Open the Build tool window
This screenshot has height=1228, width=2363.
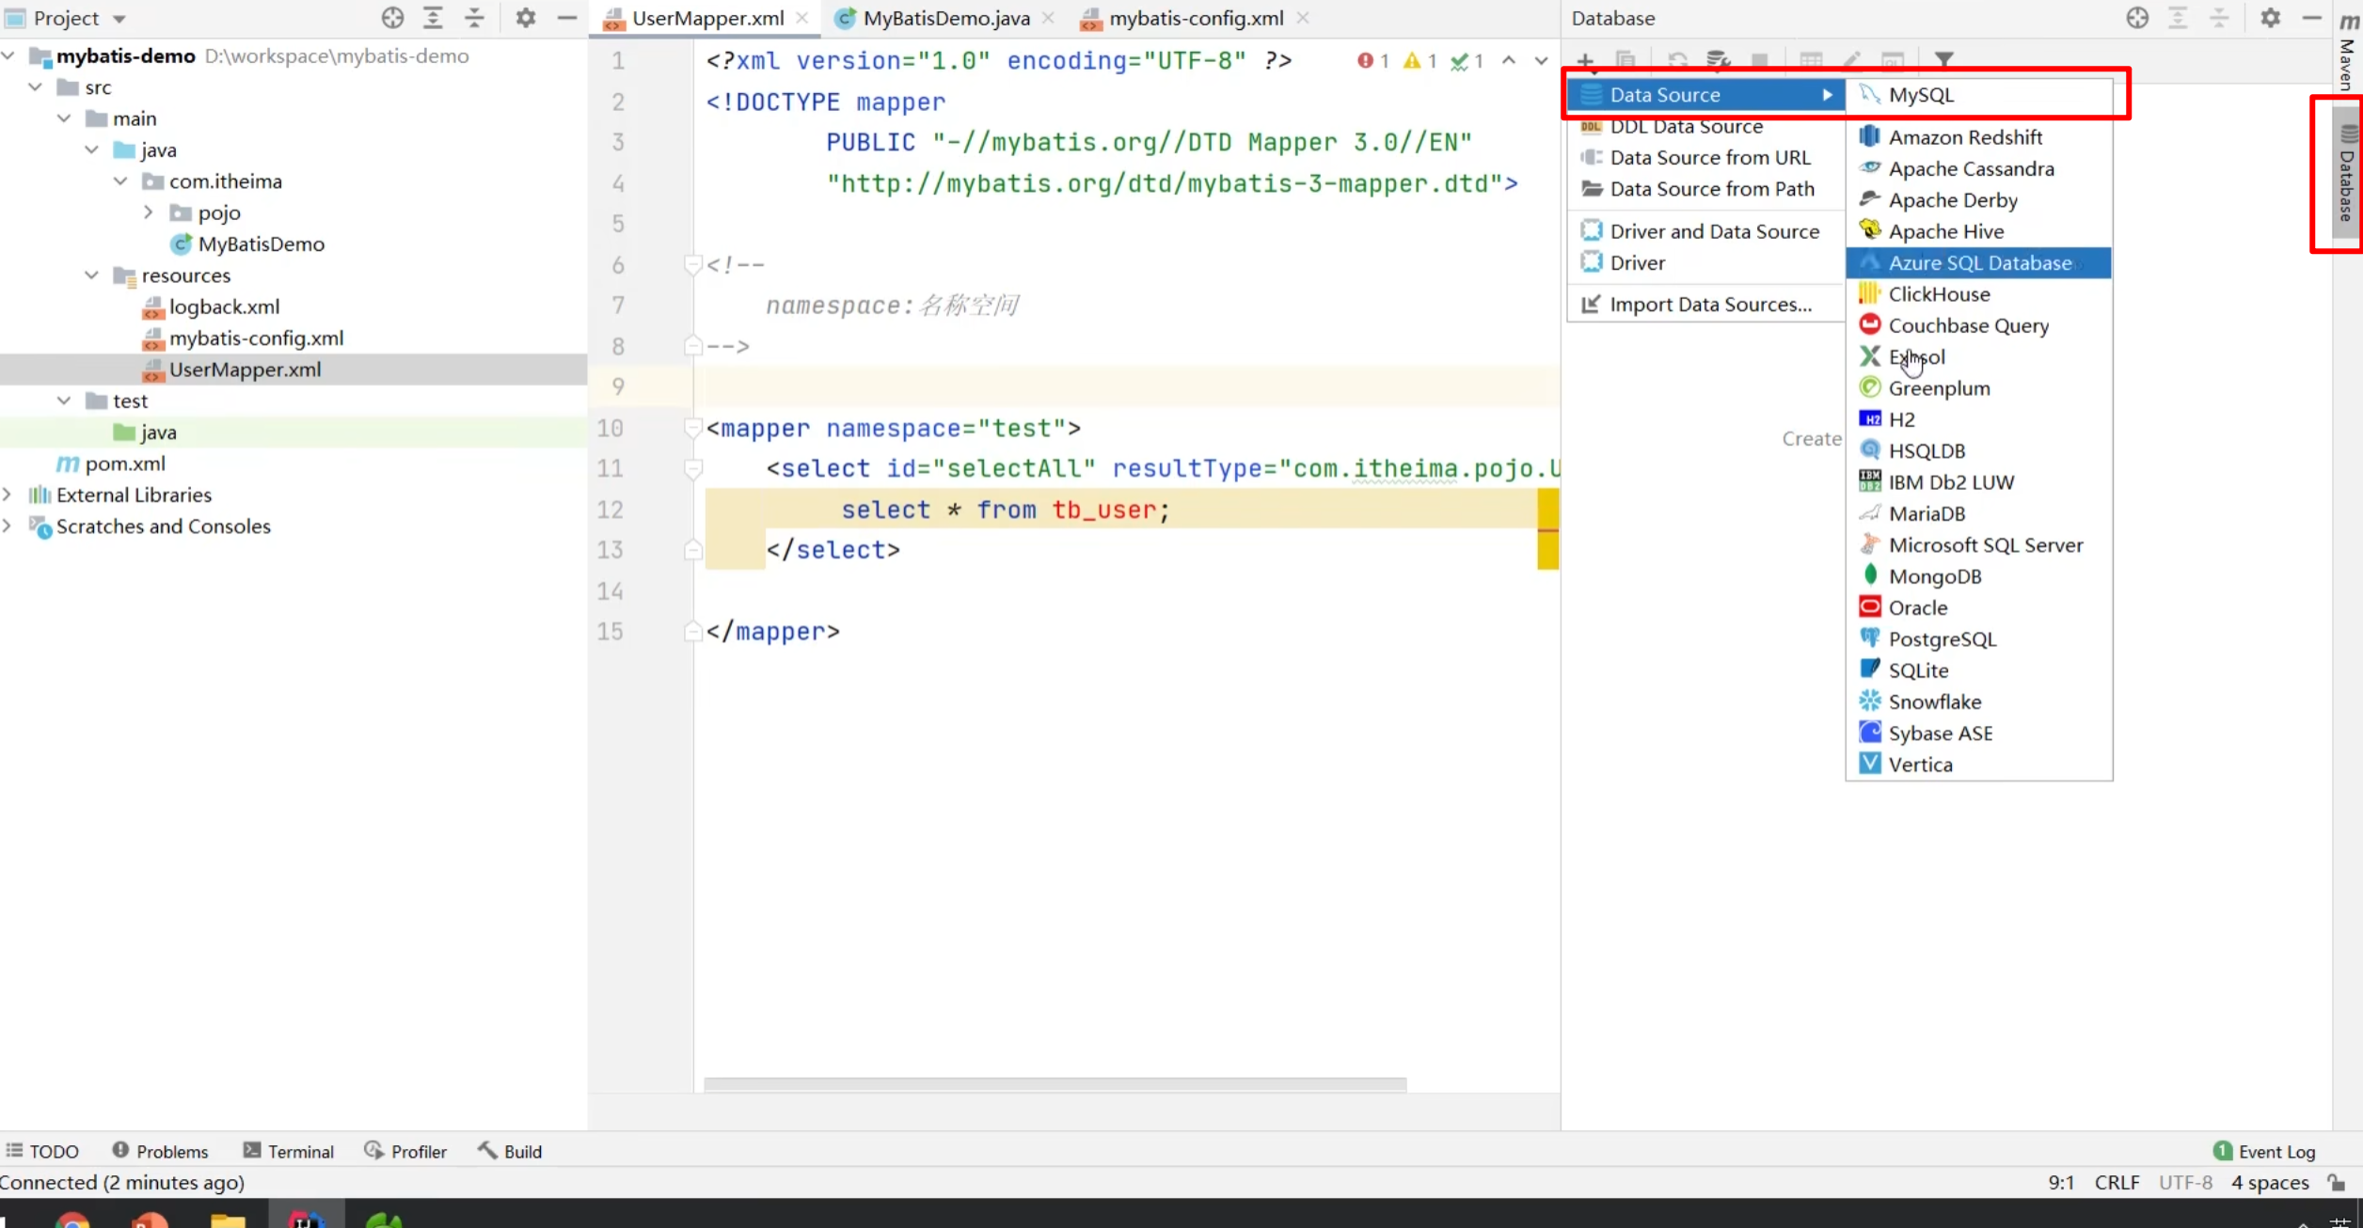point(511,1152)
